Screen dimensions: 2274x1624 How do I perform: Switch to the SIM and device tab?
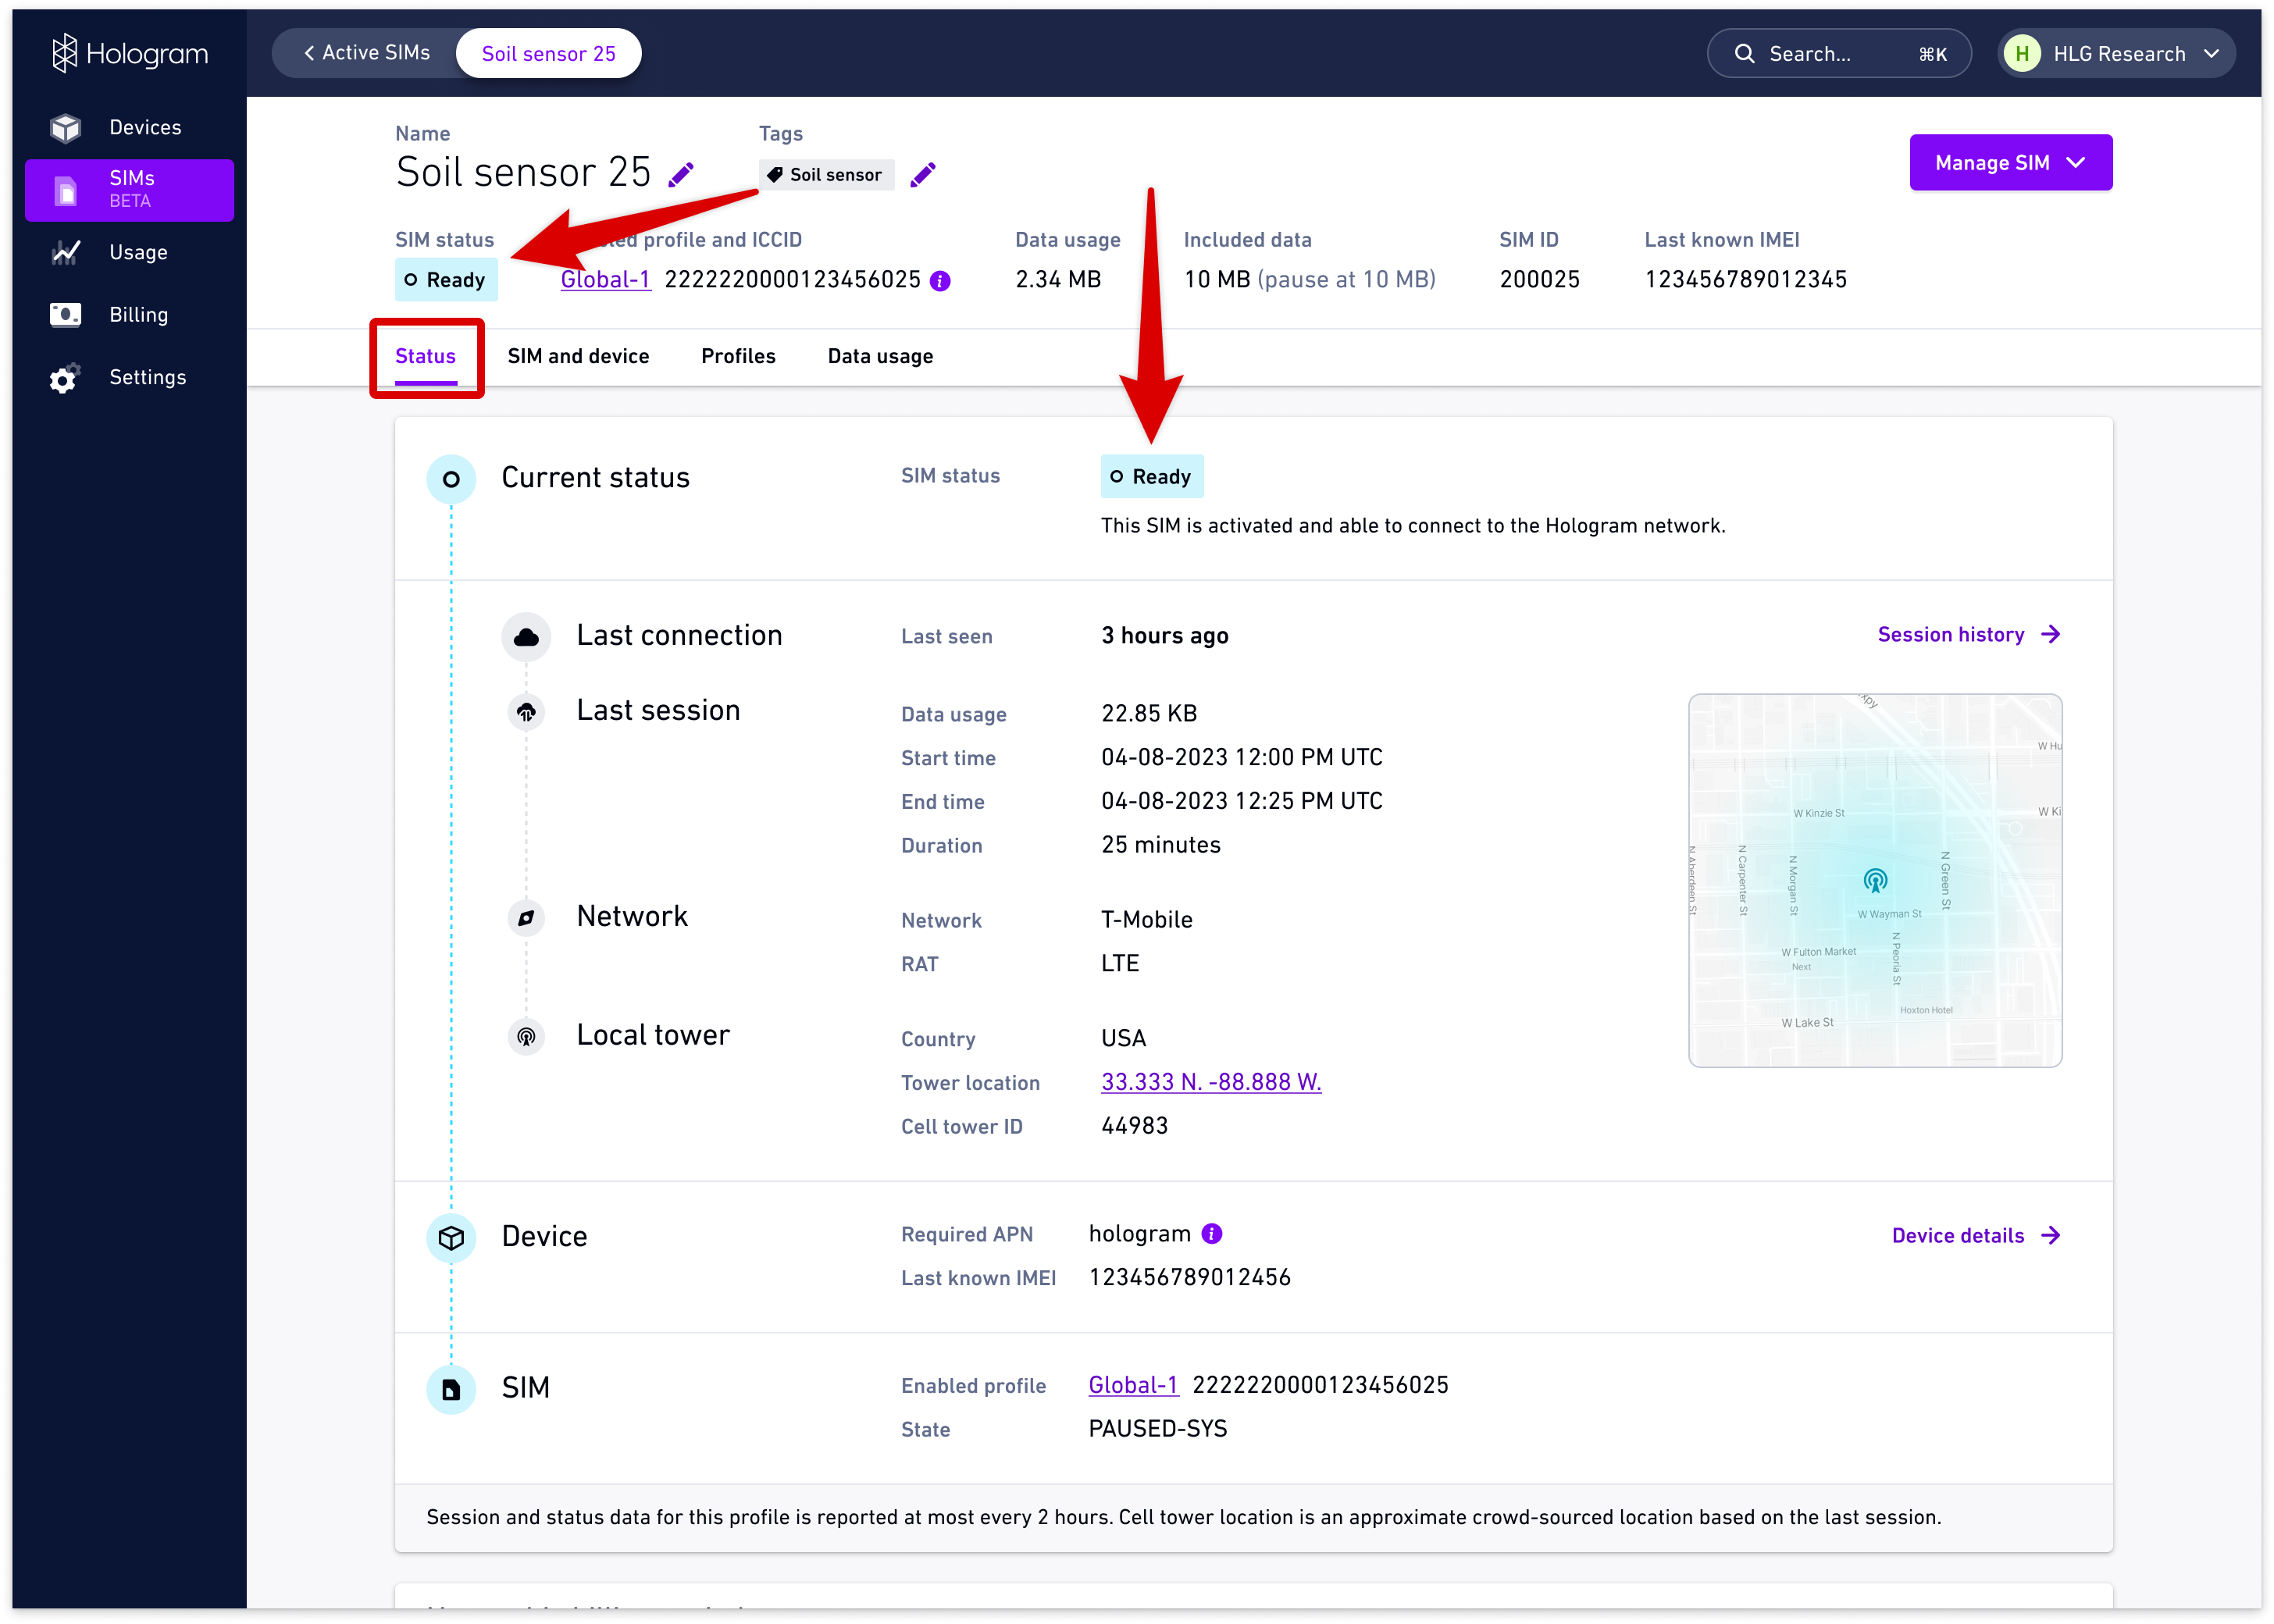(x=578, y=357)
